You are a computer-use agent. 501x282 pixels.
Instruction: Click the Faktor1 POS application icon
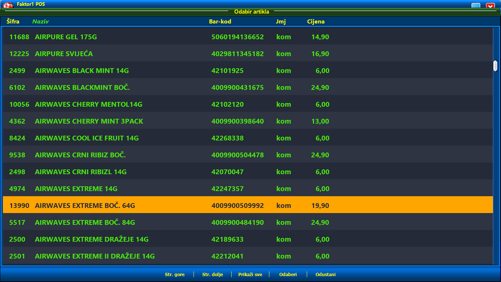tap(8, 5)
